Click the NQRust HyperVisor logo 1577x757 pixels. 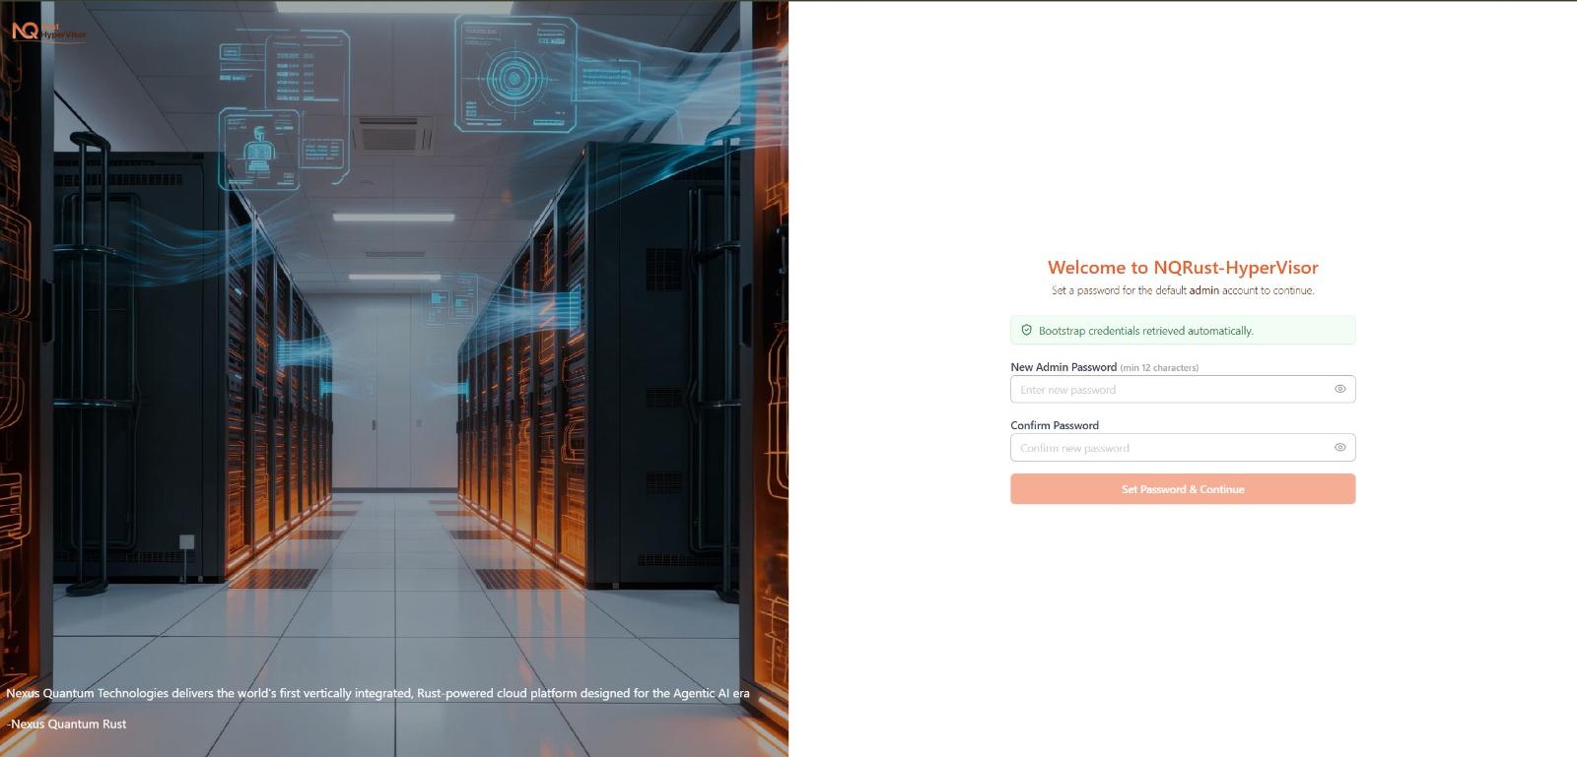[x=49, y=32]
